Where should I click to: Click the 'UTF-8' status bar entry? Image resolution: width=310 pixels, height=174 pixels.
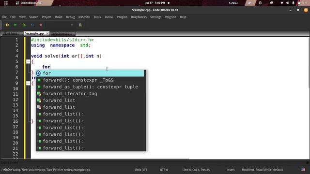[x=164, y=170]
